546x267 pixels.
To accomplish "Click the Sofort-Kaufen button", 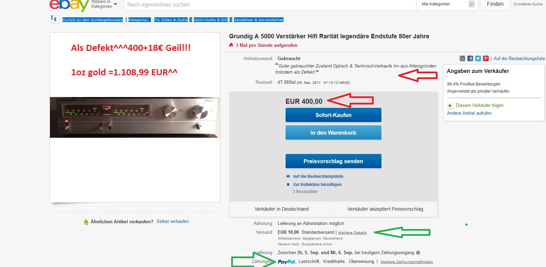I will tap(333, 115).
